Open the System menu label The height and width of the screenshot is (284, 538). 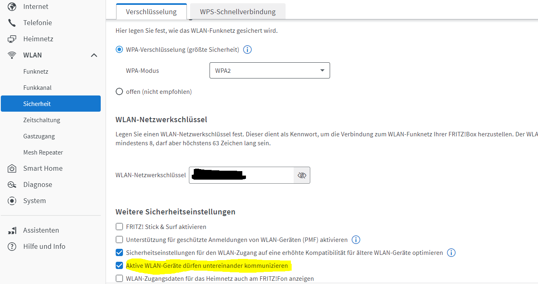coord(34,201)
